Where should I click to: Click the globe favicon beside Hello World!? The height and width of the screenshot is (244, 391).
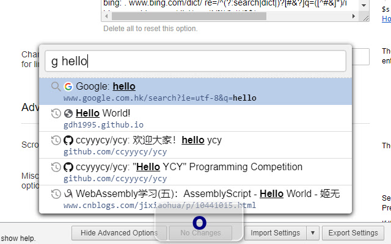pyautogui.click(x=68, y=113)
